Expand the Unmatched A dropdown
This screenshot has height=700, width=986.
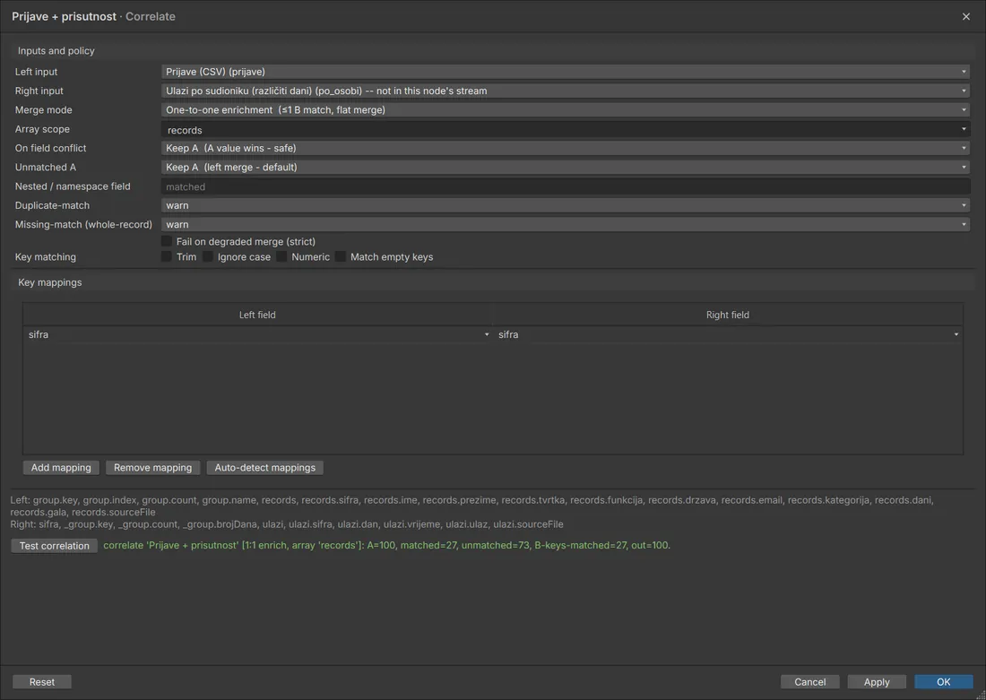coord(566,168)
